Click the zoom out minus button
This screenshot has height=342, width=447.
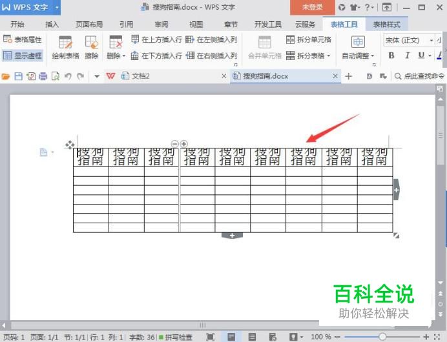[337, 337]
